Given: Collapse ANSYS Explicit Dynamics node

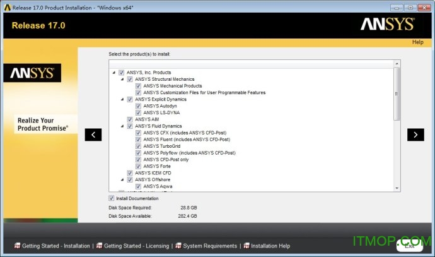Looking at the screenshot, I should click(x=122, y=99).
